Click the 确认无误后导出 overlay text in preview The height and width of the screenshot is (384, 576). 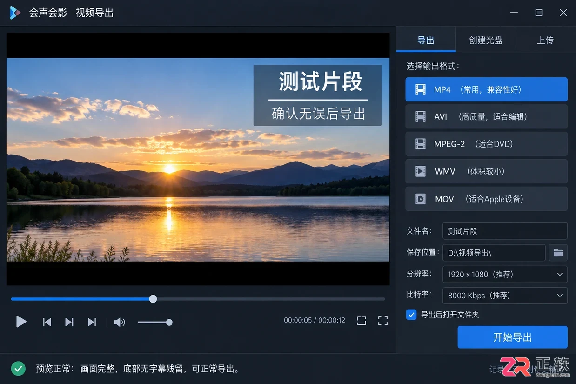[318, 113]
